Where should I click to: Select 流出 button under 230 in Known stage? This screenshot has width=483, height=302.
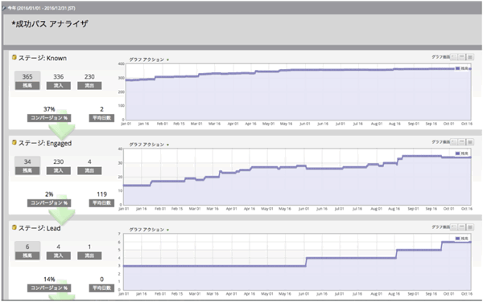[x=89, y=85]
